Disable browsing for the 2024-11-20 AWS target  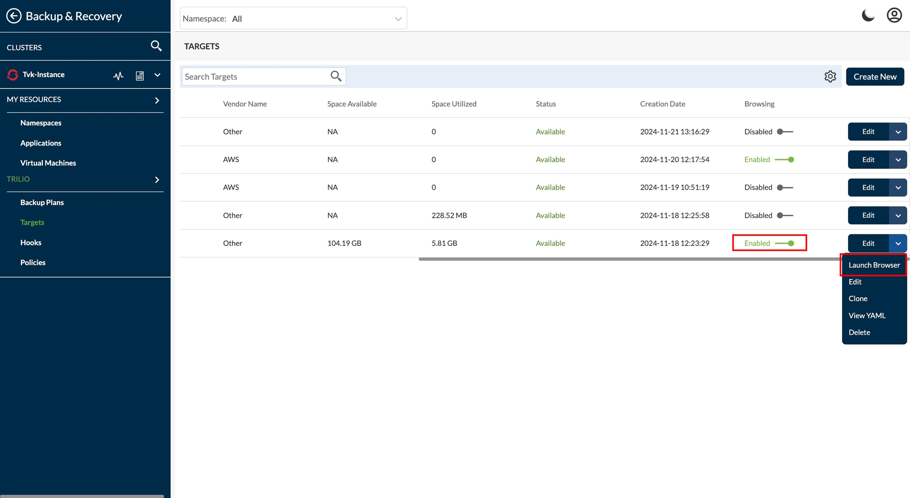click(x=785, y=160)
